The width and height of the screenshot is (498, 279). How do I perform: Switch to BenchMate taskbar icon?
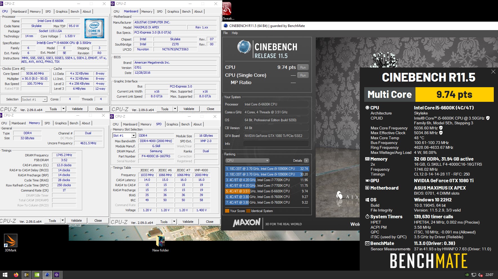pos(26,275)
